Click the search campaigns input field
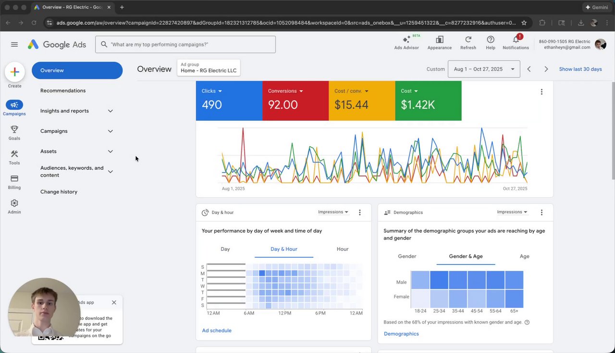This screenshot has width=615, height=353. [185, 44]
